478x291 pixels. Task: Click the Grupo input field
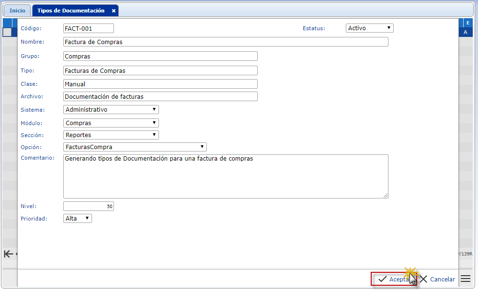[x=160, y=56]
